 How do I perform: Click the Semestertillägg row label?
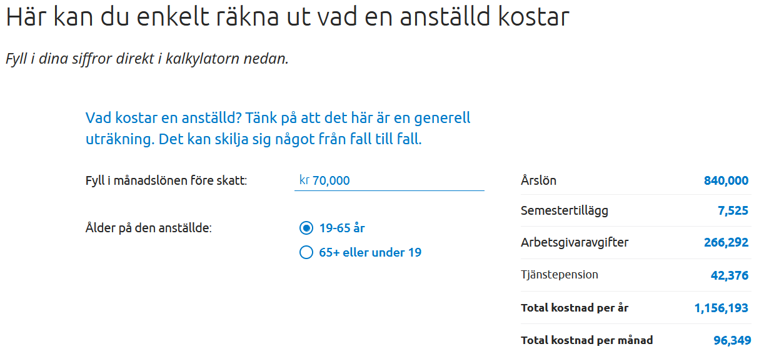coord(564,210)
